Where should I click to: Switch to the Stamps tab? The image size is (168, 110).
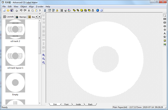[21, 17]
